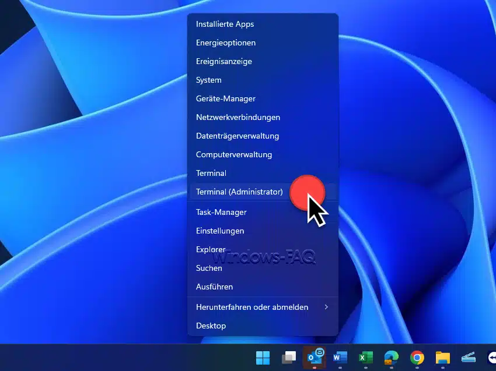Select Energieoptionen menu entry
496x371 pixels.
(x=263, y=43)
